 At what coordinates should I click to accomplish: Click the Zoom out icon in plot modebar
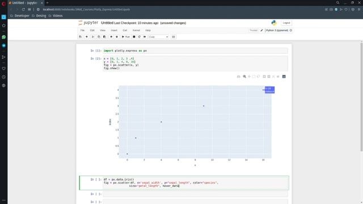coord(269,76)
